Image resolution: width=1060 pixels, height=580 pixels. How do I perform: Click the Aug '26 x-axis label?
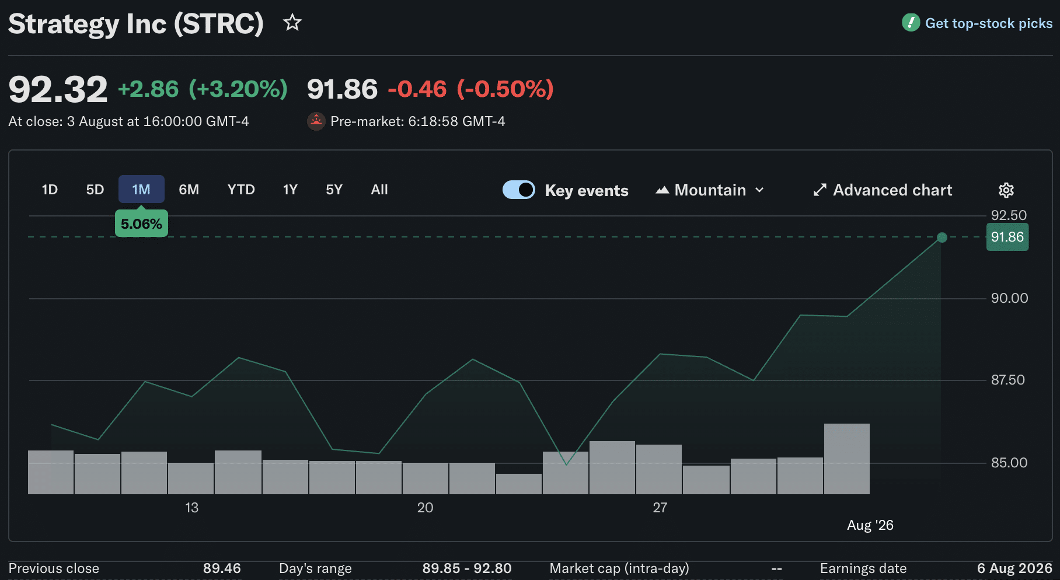pos(870,525)
